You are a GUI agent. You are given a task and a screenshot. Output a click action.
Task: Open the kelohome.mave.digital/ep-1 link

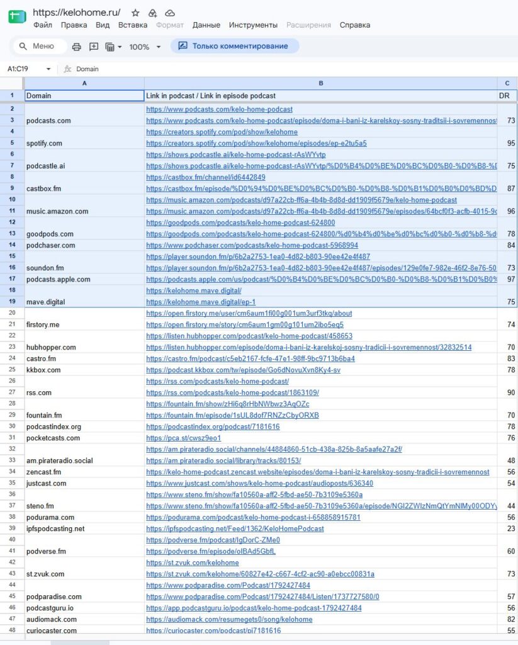click(201, 302)
